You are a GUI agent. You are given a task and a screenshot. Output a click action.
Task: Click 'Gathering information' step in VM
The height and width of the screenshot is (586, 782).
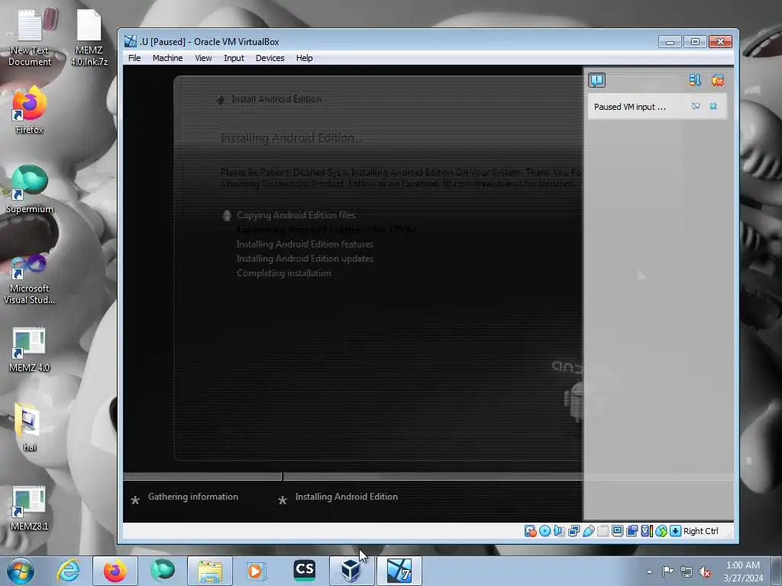pyautogui.click(x=193, y=497)
